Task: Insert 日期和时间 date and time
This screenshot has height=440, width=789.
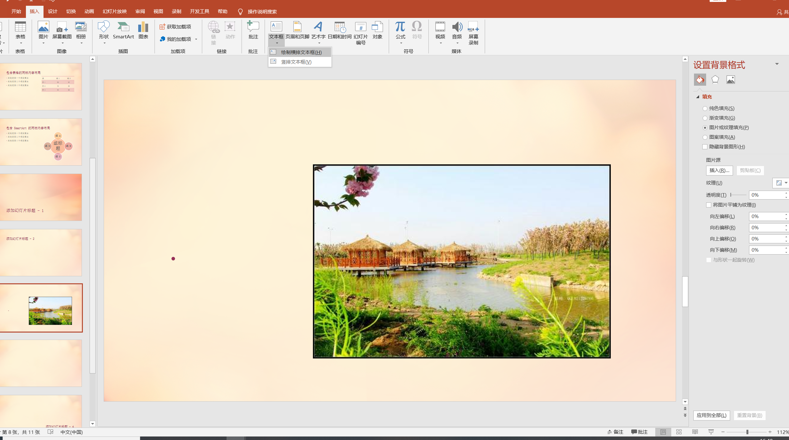Action: click(340, 31)
